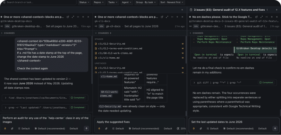Maximize the 'No em dashes' agent panel
The height and width of the screenshot is (135, 281).
[262, 17]
